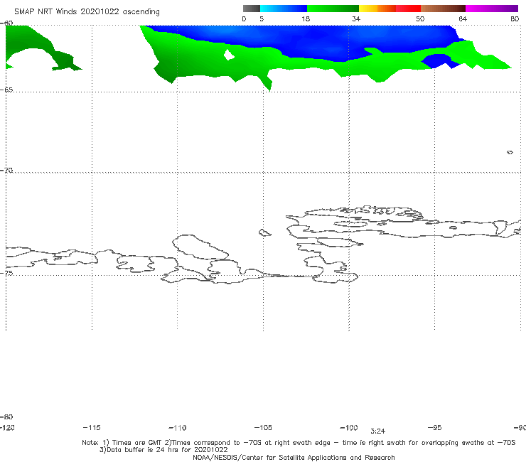Click the brown 50-64 color bar segment

443,9
